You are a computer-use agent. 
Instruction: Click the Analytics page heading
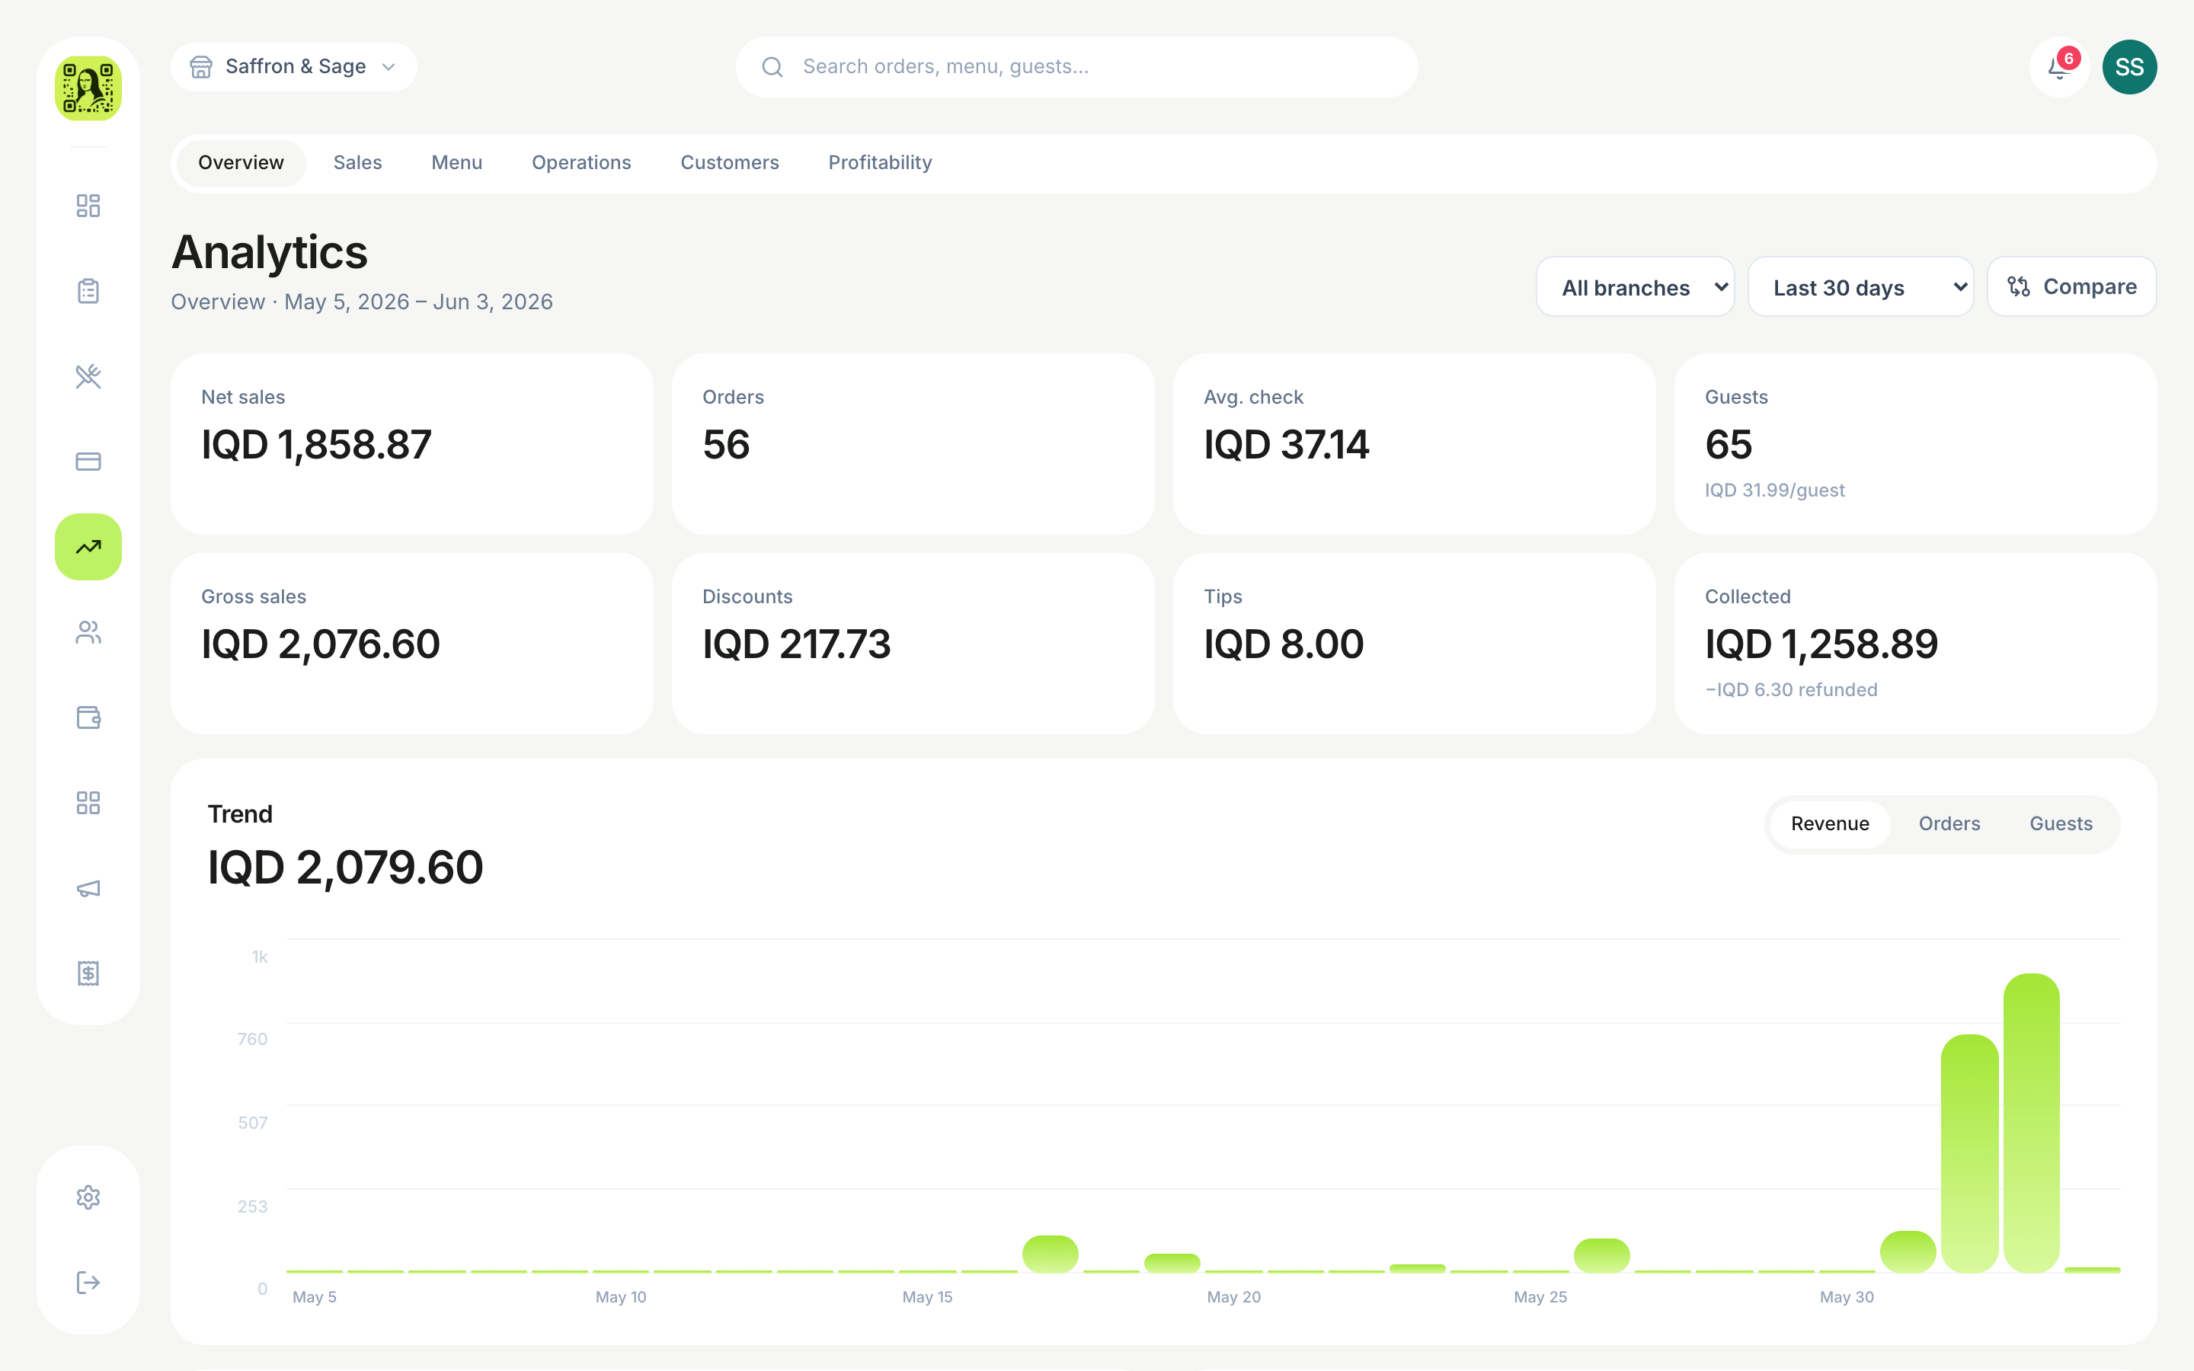269,252
